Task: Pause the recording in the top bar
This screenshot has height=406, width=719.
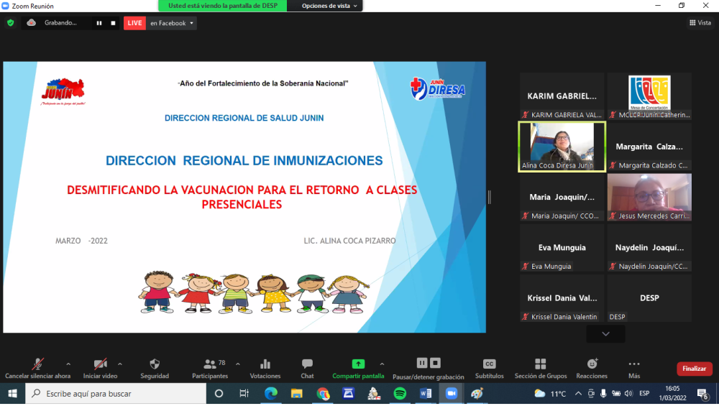Action: tap(99, 23)
